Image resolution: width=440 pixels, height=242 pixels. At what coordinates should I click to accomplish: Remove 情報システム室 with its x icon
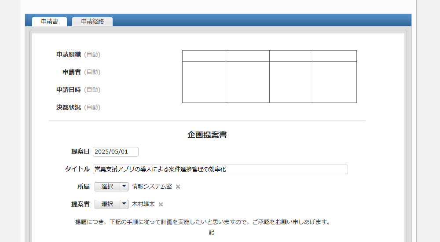pos(178,187)
